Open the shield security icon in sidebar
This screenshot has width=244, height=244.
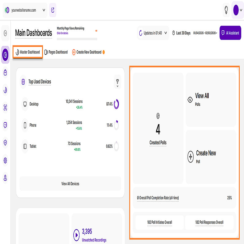point(5,143)
